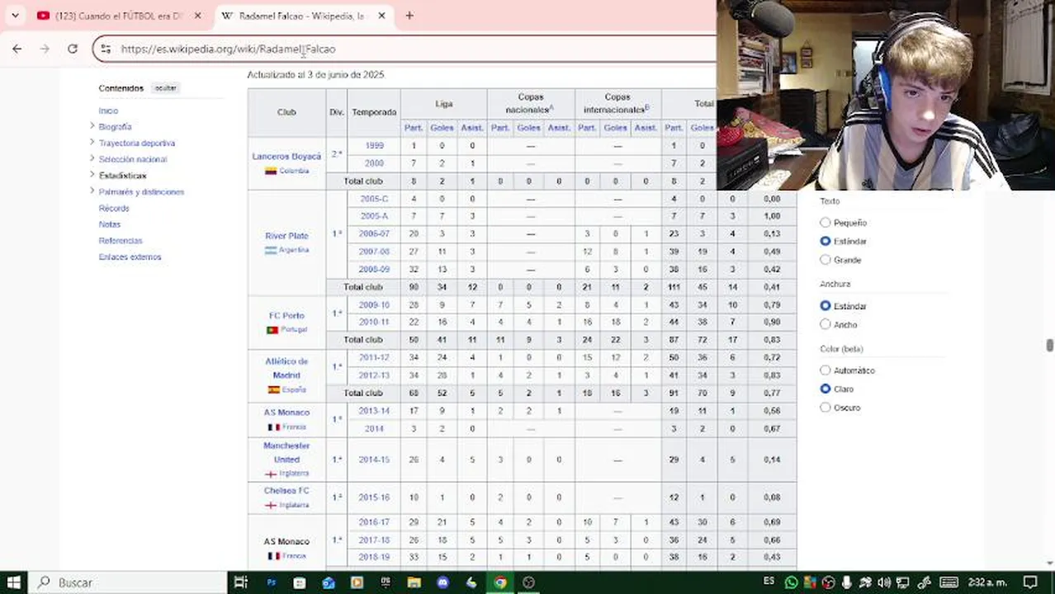
Task: Expand Trayectoria deportiva in contents
Action: pos(92,143)
